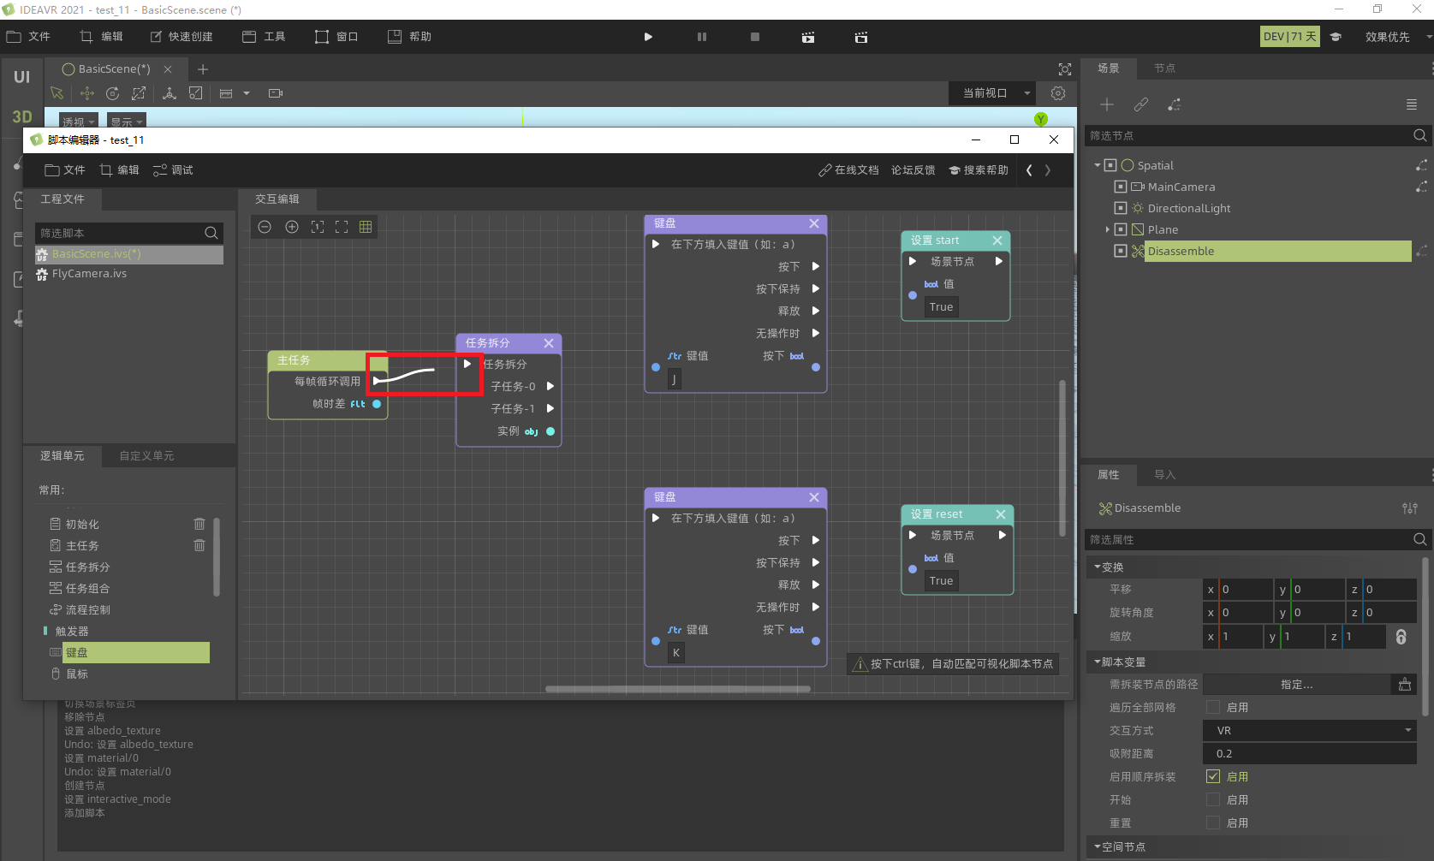1434x861 pixels.
Task: Switch to the 节点 tab in right panel
Action: [x=1164, y=68]
